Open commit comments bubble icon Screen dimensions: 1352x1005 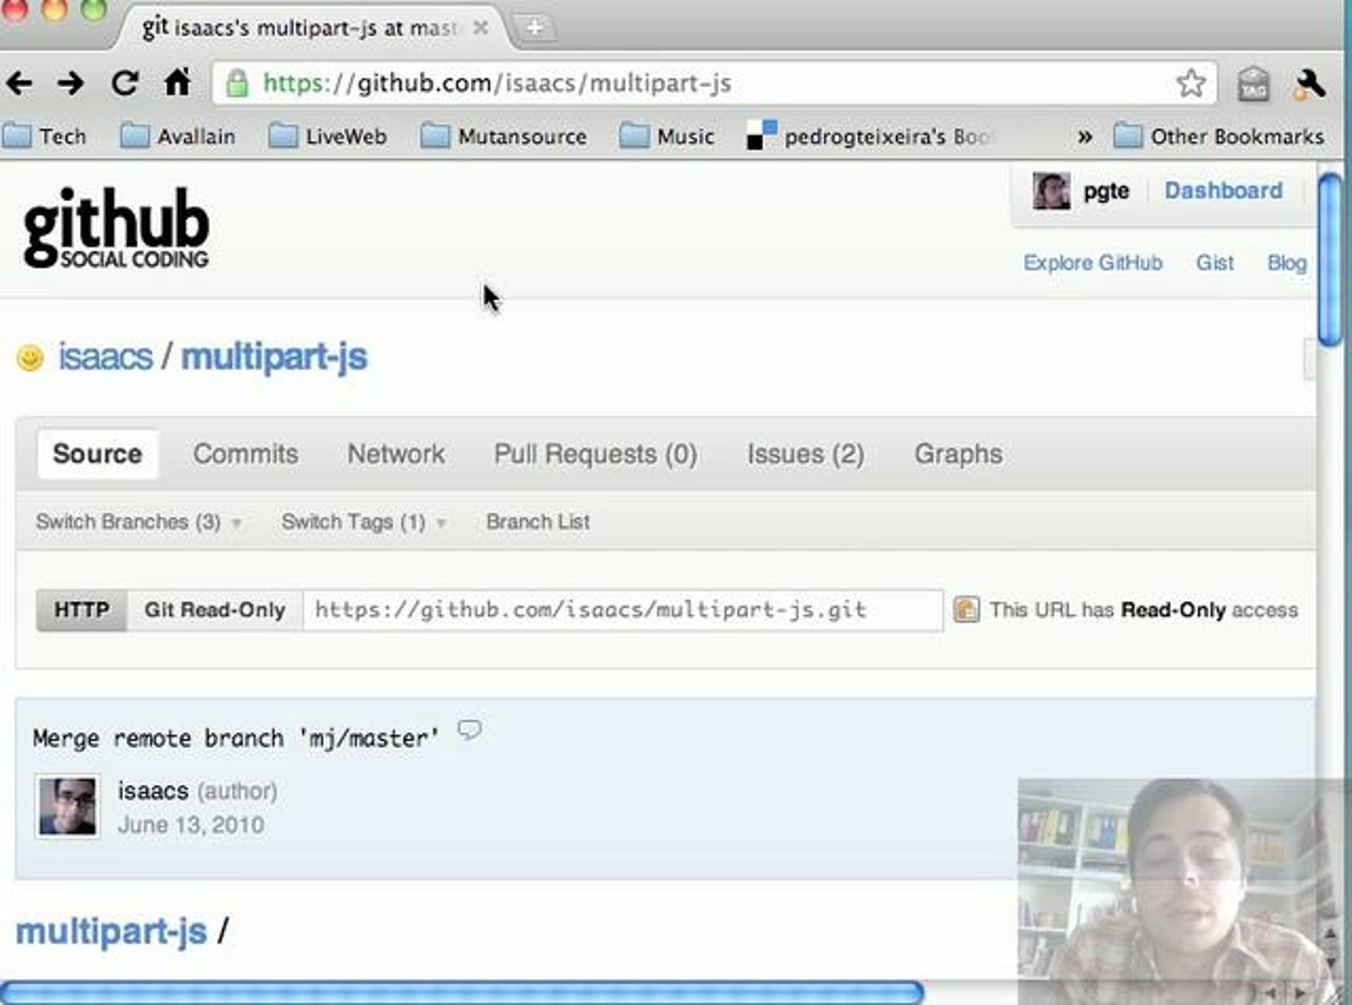click(x=469, y=730)
